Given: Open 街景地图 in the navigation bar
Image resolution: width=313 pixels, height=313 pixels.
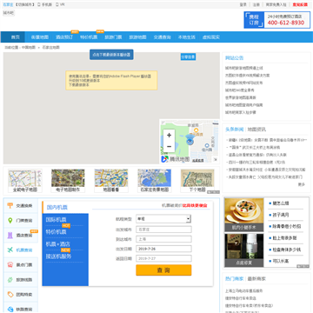Looking at the screenshot, I should (x=40, y=37).
